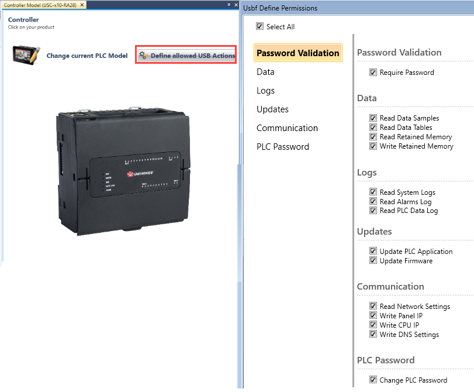Image resolution: width=474 pixels, height=392 pixels.
Task: Open the PLC Password section
Action: click(283, 146)
